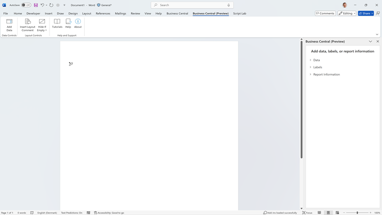
Task: Open the Mailings ribbon tab
Action: tap(120, 13)
